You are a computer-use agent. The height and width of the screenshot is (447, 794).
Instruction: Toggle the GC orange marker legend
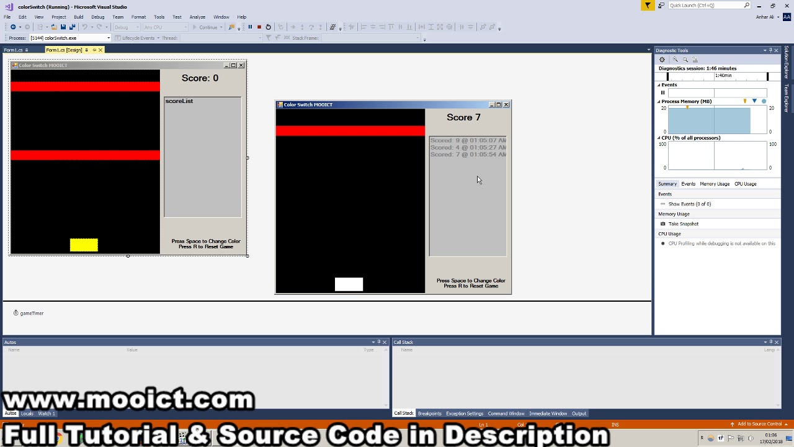coord(745,101)
